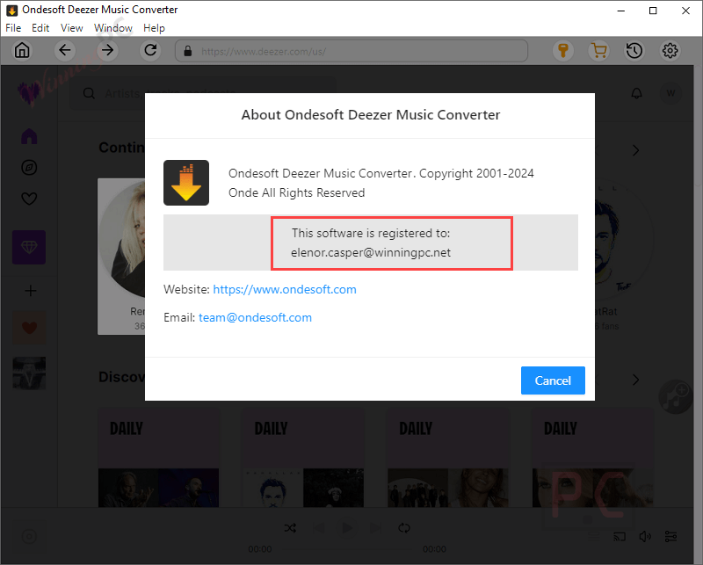This screenshot has height=565, width=703.
Task: Open the orange heart Loved Tracks tile
Action: [29, 328]
